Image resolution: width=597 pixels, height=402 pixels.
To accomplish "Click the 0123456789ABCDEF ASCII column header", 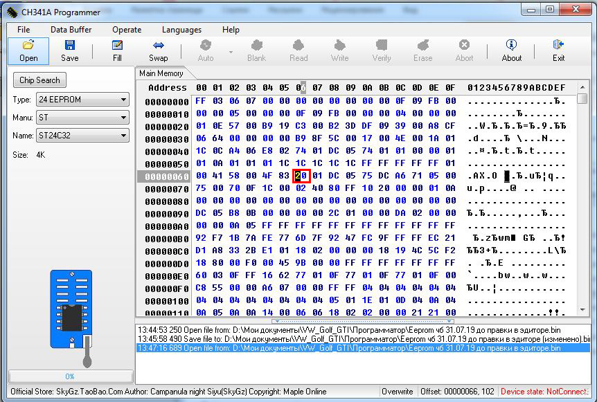I will pos(516,88).
